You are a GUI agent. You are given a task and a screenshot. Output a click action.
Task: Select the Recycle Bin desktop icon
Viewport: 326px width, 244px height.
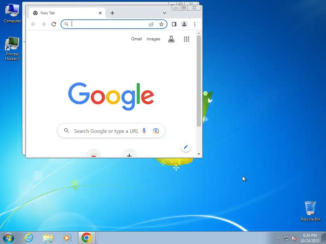click(310, 211)
